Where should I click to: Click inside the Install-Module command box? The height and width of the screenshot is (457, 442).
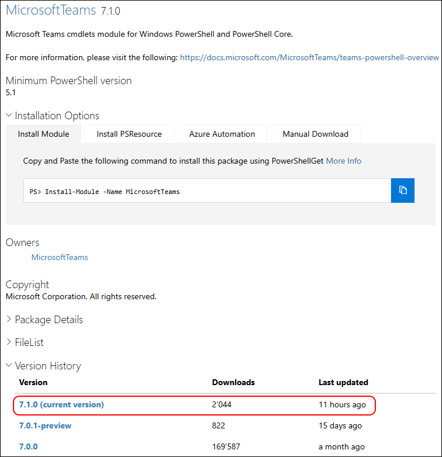point(208,191)
